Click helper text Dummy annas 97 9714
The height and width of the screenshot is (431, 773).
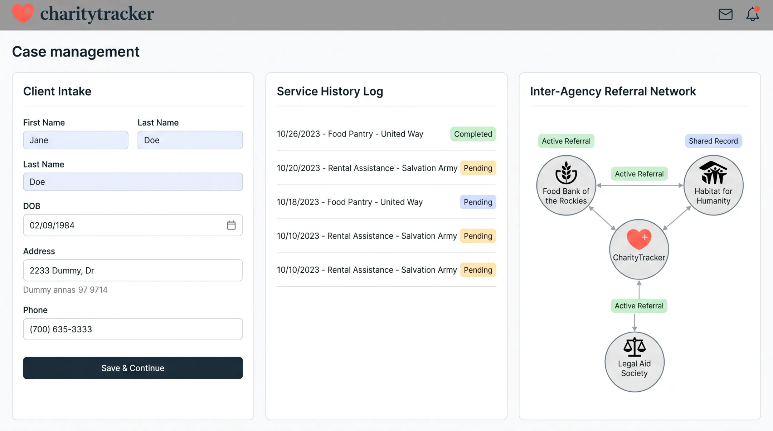[65, 289]
